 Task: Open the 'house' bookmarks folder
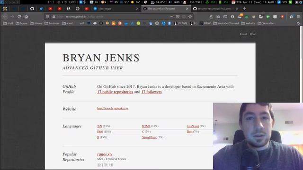pos(21,23)
